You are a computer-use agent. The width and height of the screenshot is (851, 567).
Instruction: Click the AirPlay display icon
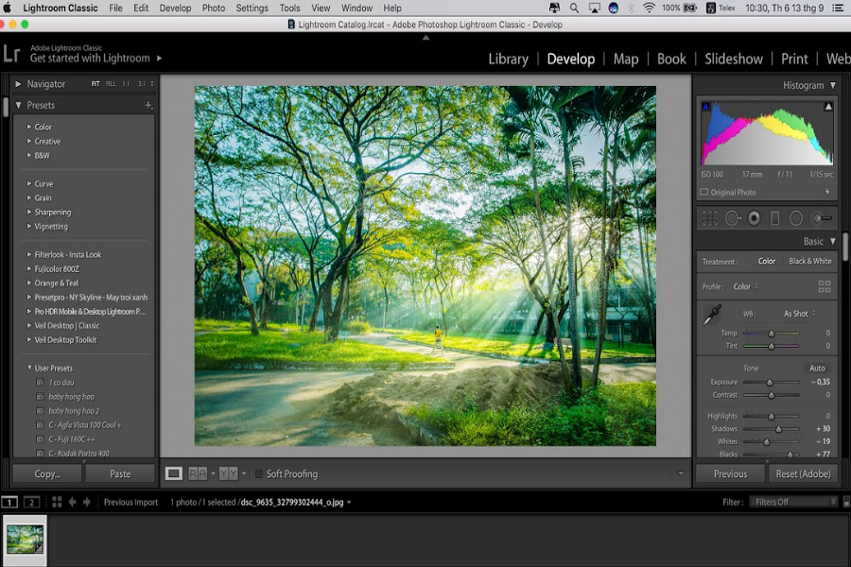point(595,9)
